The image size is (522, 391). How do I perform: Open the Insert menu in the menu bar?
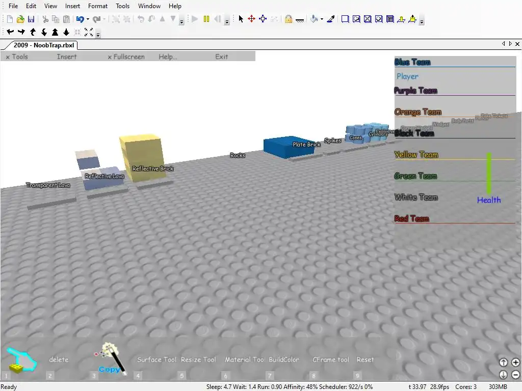(x=72, y=6)
